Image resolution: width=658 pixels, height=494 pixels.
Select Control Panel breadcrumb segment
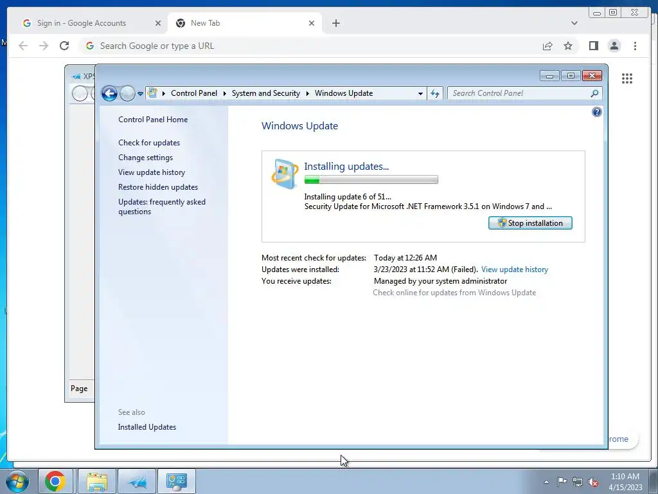[x=194, y=93]
